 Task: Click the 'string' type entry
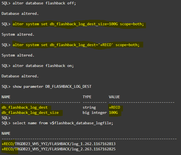(x=89, y=107)
